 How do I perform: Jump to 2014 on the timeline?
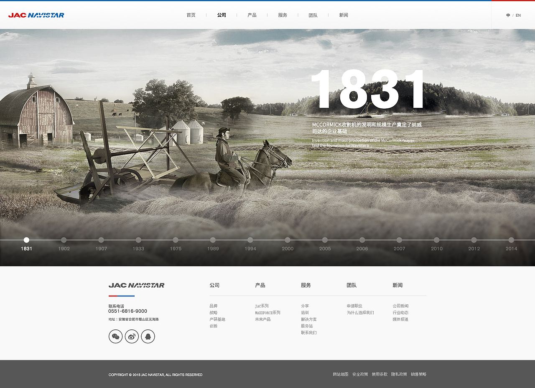(511, 240)
